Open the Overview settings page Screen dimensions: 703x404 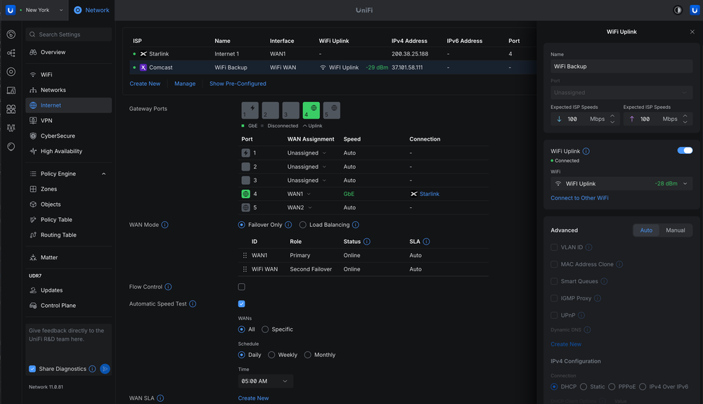pyautogui.click(x=68, y=52)
